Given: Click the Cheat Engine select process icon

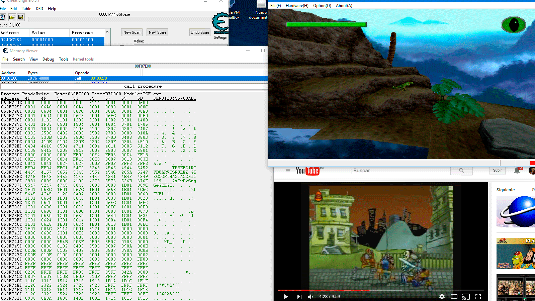Looking at the screenshot, I should (3, 17).
